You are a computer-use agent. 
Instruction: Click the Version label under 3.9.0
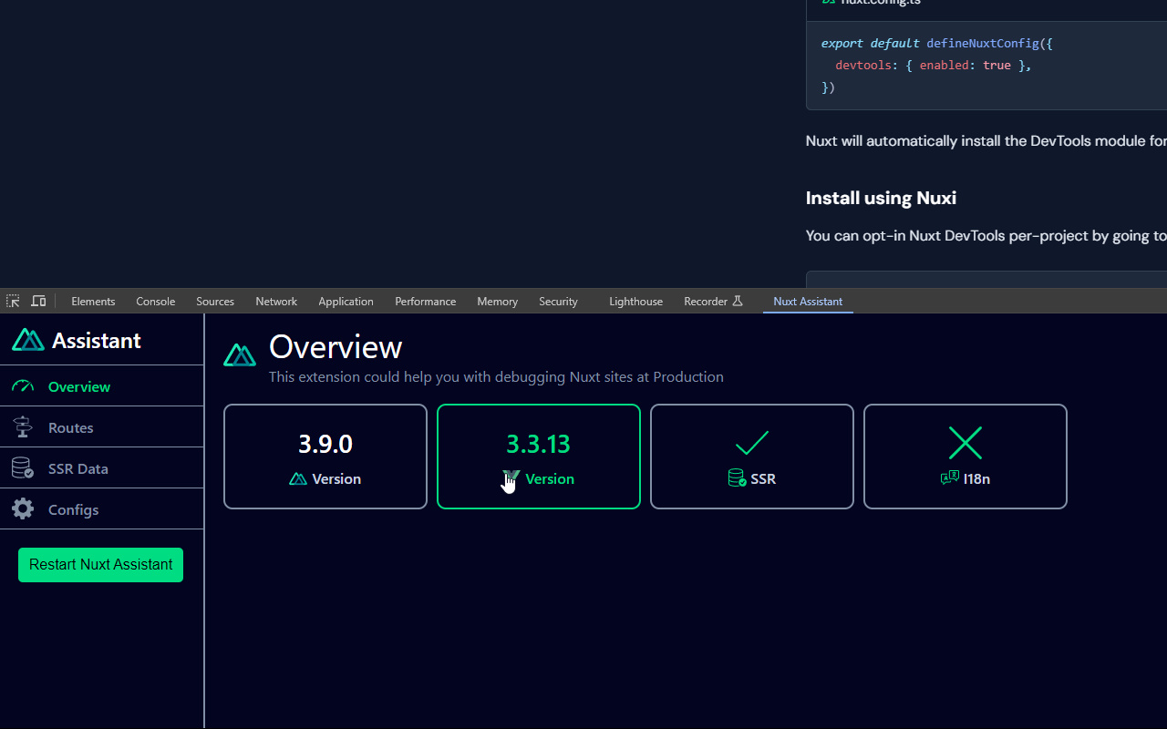pos(336,478)
